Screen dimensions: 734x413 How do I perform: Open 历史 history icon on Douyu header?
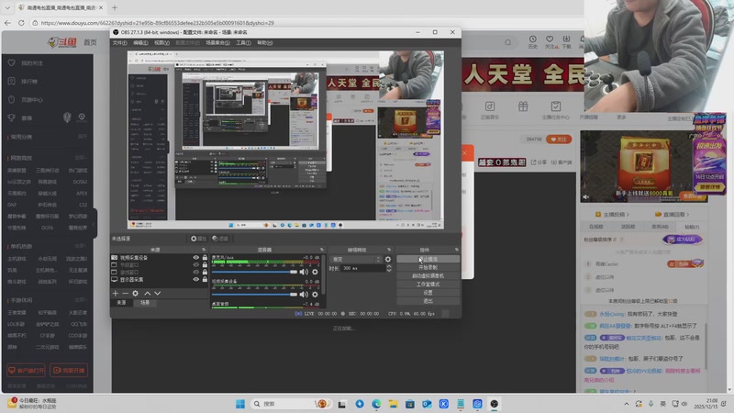[x=533, y=41]
